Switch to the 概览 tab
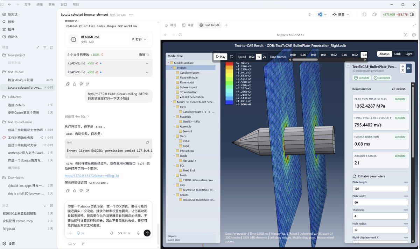This screenshot has height=249, width=420. (x=170, y=25)
